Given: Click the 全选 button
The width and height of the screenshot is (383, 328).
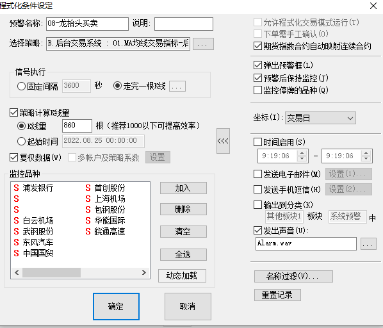Looking at the screenshot, I should [x=183, y=254].
